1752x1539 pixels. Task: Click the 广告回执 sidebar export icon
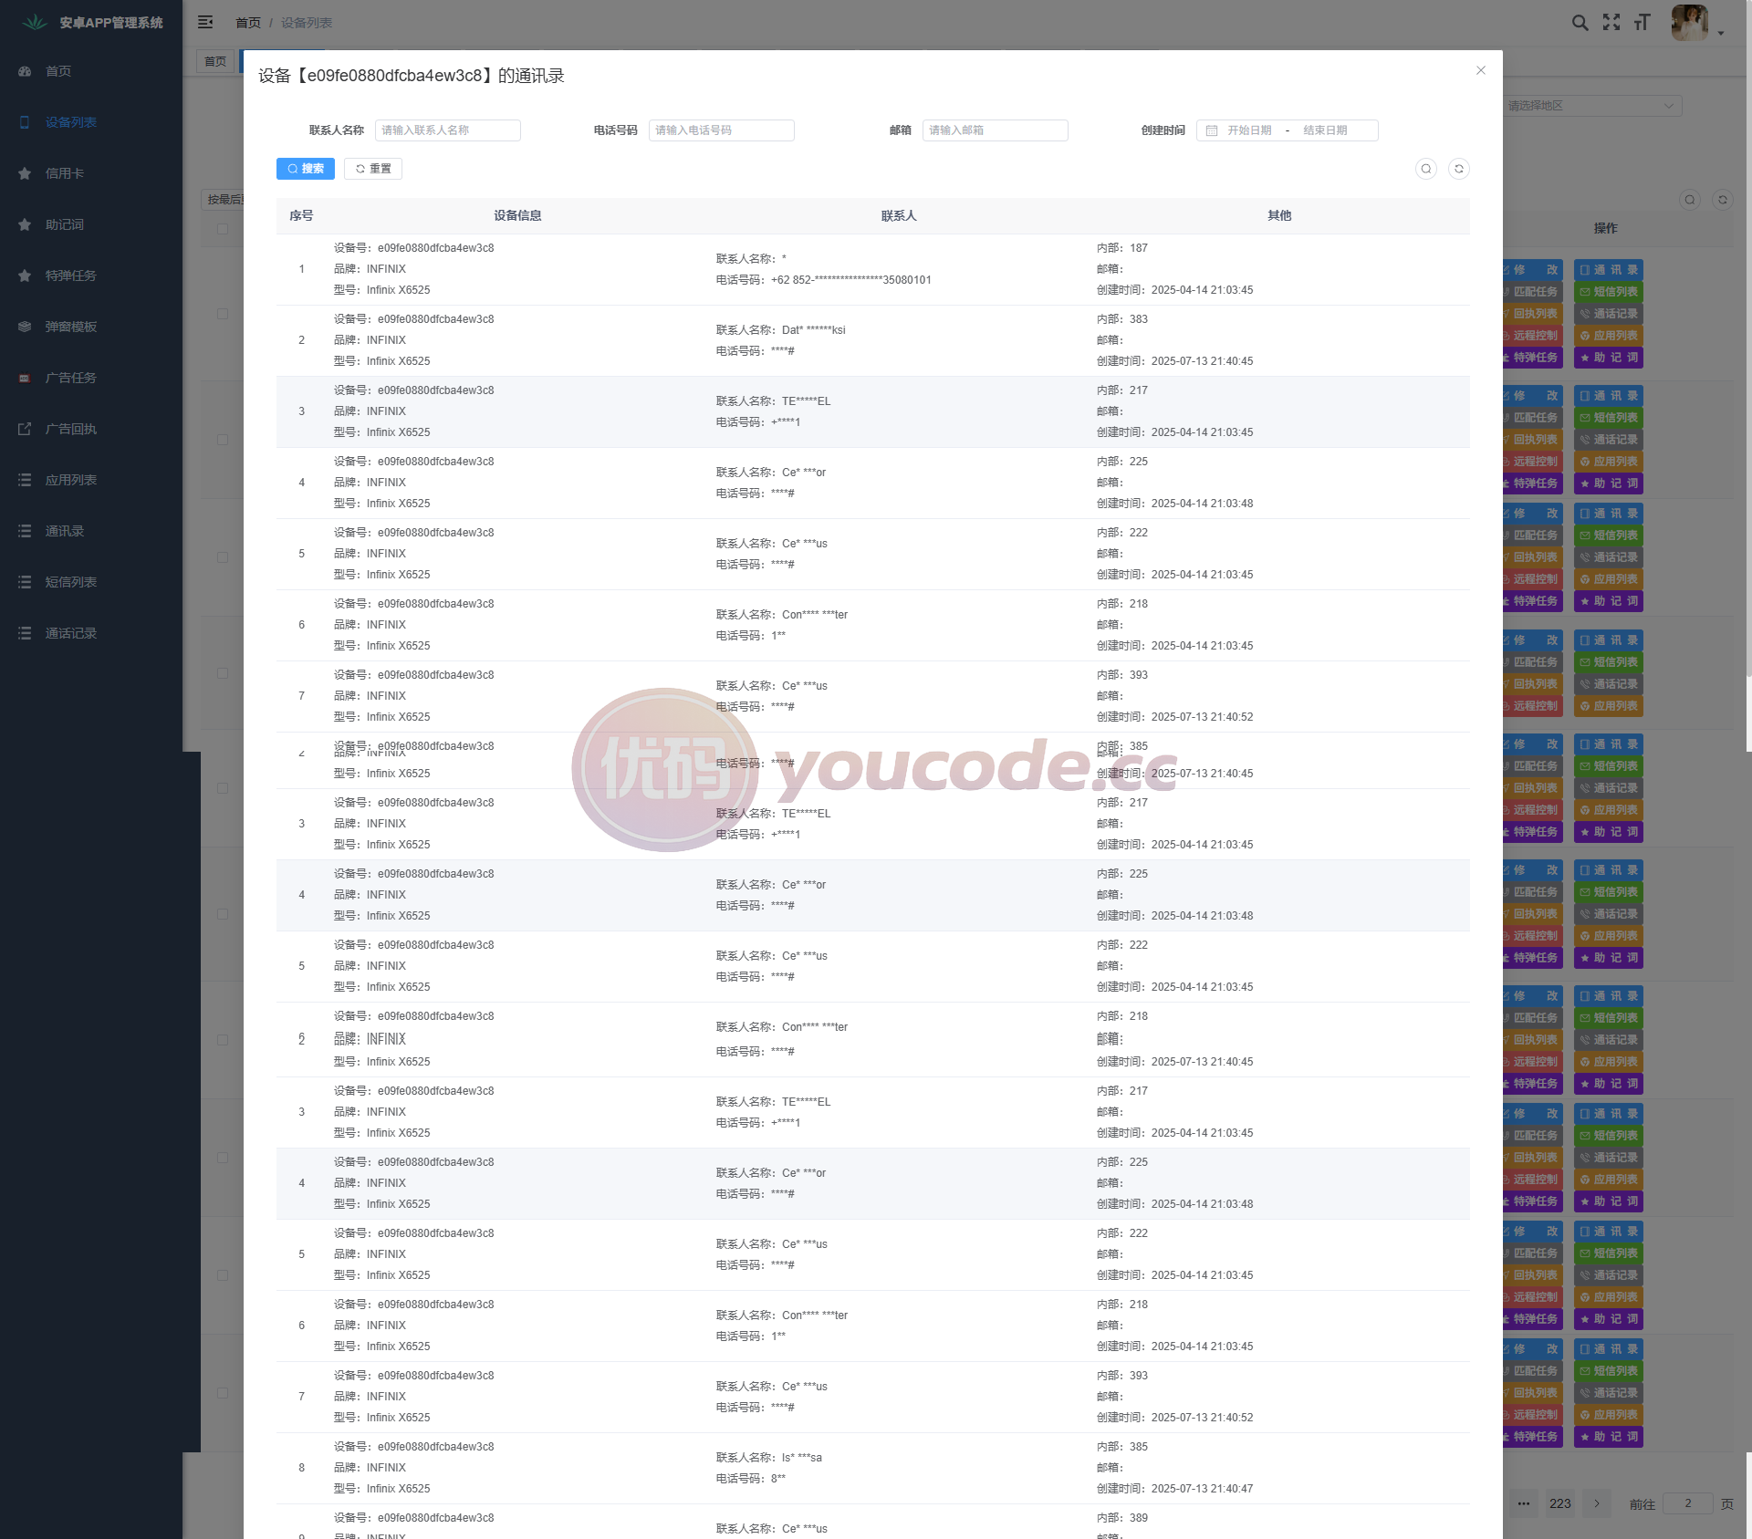25,429
